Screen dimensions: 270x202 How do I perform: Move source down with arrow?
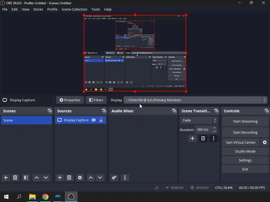pos(100,178)
